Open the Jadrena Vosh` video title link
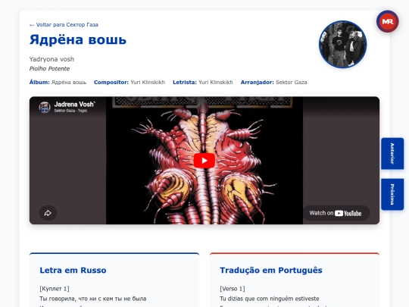The height and width of the screenshot is (307, 409). click(74, 105)
